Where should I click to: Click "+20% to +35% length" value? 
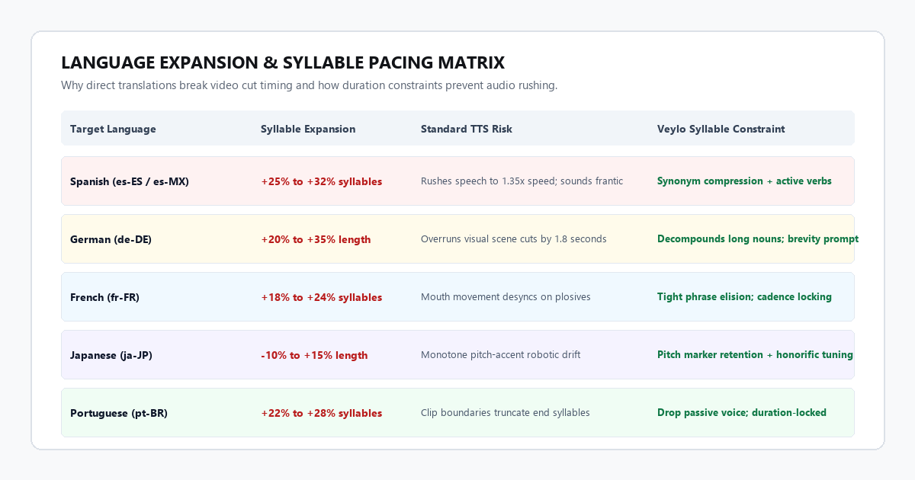(316, 239)
